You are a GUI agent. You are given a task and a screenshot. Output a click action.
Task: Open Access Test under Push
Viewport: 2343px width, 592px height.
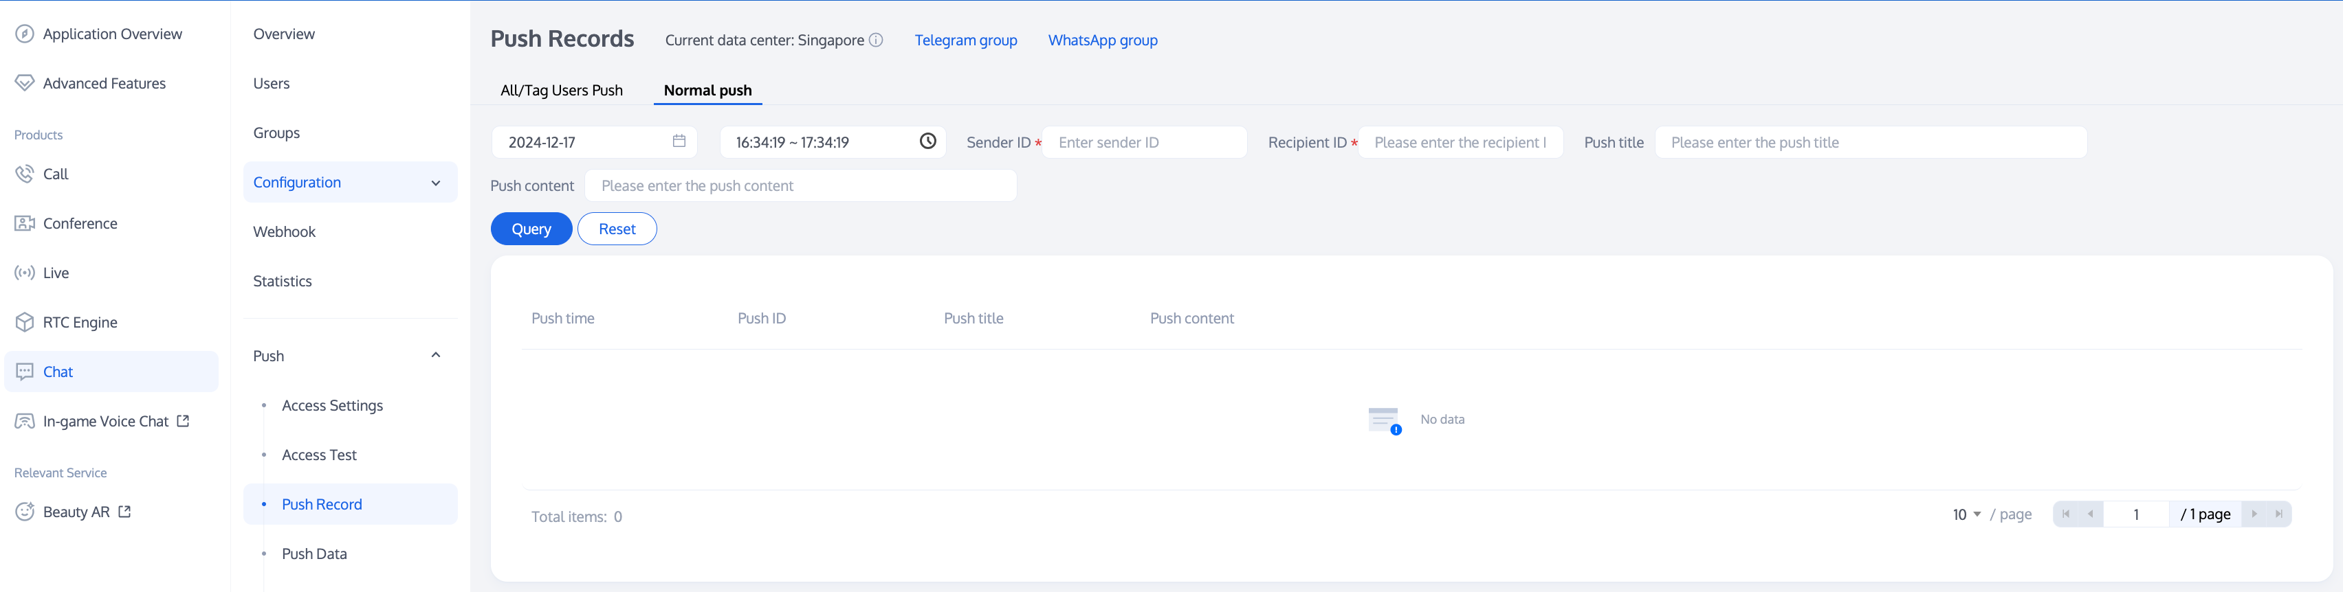(x=318, y=455)
